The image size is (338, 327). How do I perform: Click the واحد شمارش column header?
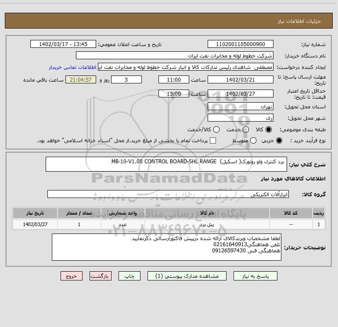tap(122, 213)
